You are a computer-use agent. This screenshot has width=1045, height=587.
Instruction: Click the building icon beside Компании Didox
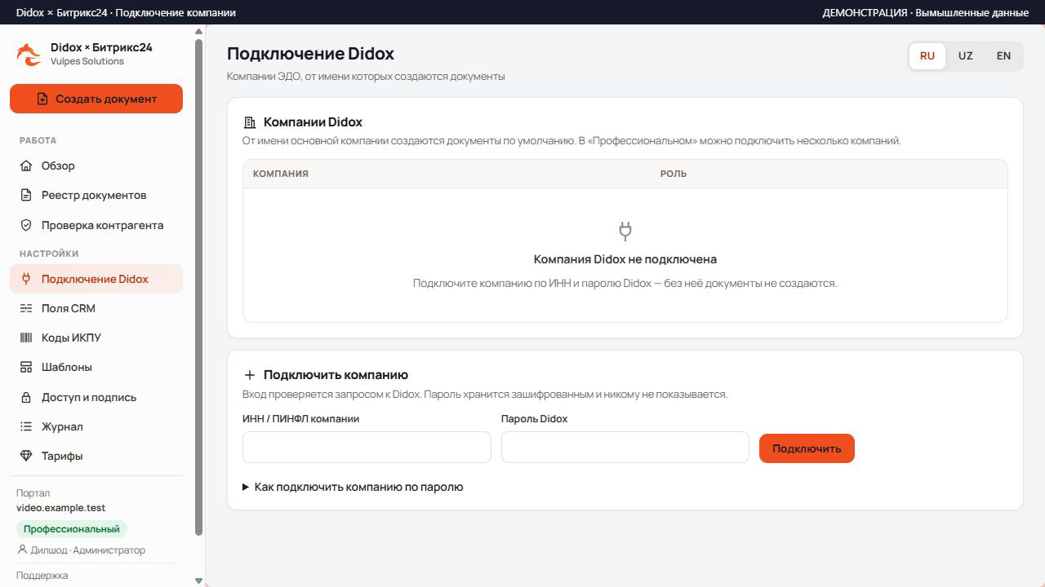pos(250,122)
